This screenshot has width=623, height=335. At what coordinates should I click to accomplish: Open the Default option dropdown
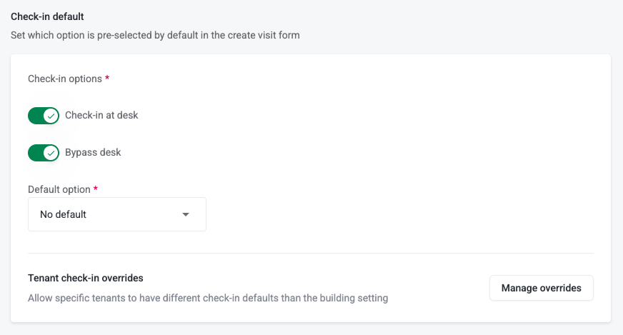click(117, 214)
